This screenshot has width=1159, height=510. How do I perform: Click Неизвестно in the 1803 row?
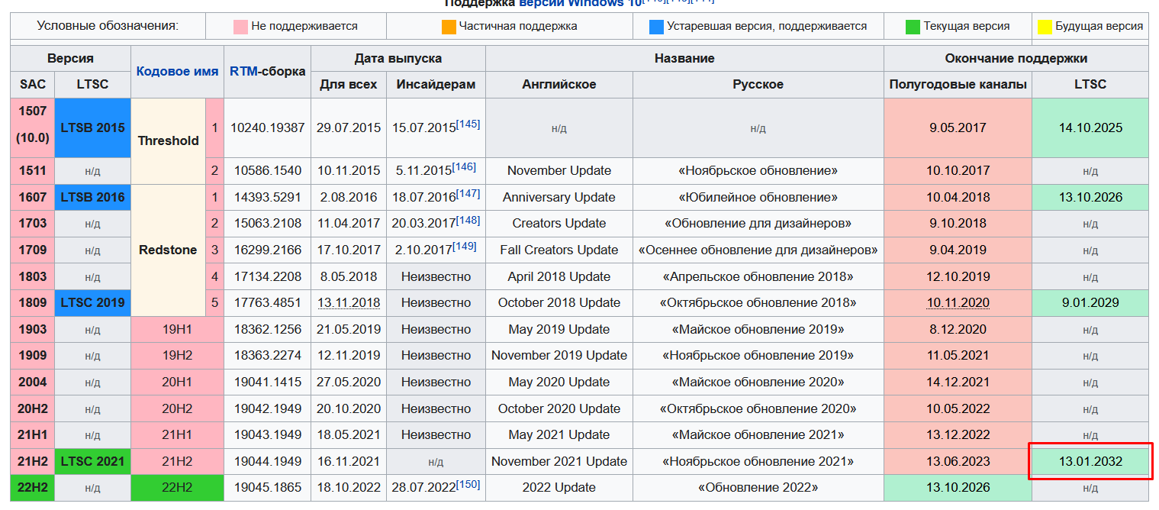pyautogui.click(x=436, y=276)
